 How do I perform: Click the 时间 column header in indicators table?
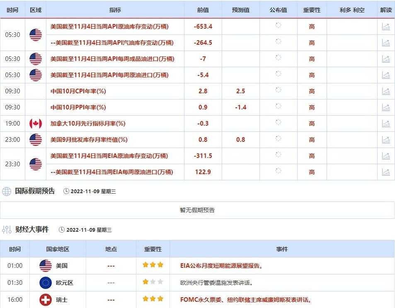point(12,10)
